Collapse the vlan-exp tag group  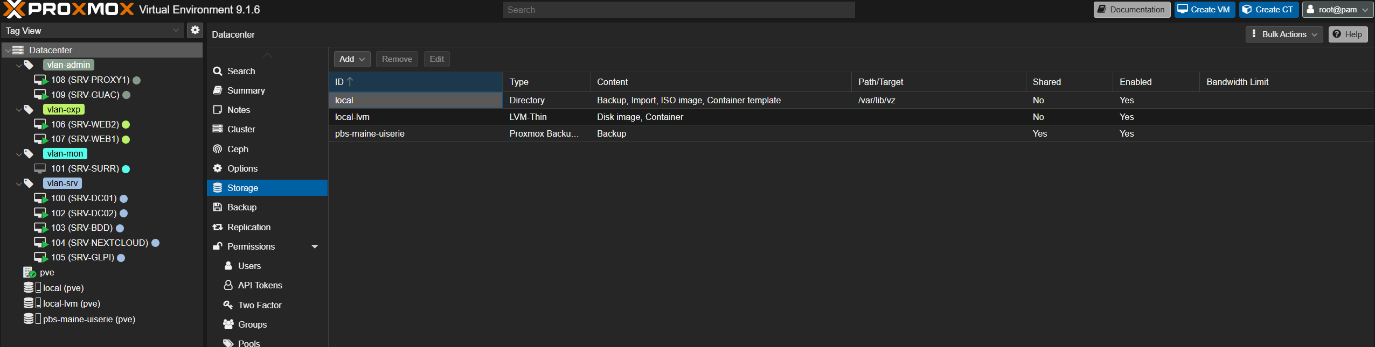point(19,110)
